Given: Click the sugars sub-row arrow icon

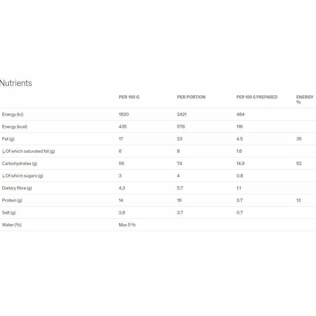Looking at the screenshot, I should click(x=3, y=176).
